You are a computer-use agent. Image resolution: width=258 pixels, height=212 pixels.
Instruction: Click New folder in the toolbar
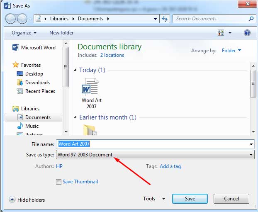pyautogui.click(x=61, y=33)
